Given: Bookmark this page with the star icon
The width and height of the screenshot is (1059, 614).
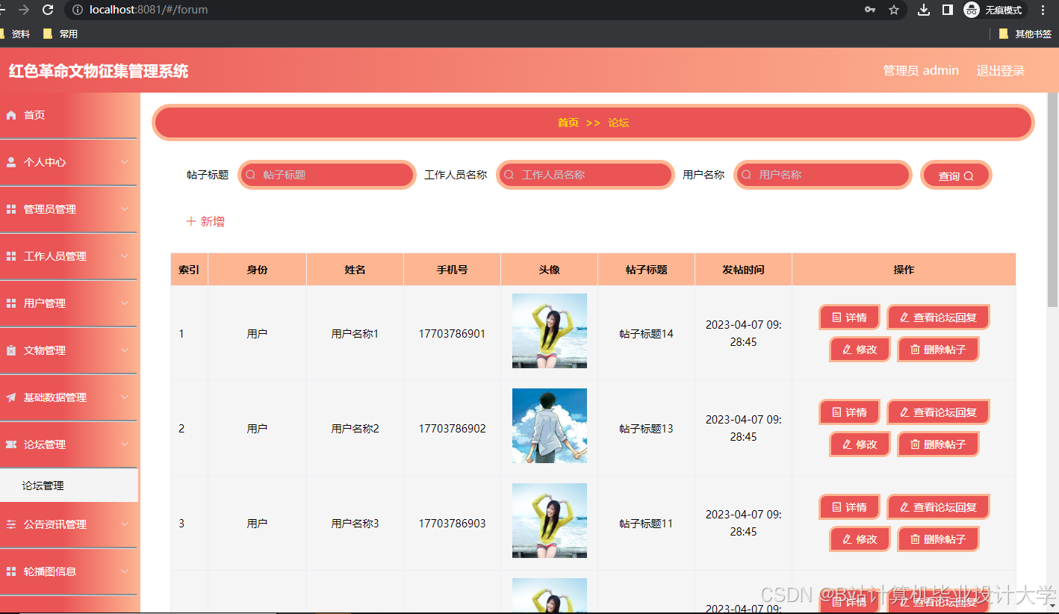Looking at the screenshot, I should [x=894, y=10].
